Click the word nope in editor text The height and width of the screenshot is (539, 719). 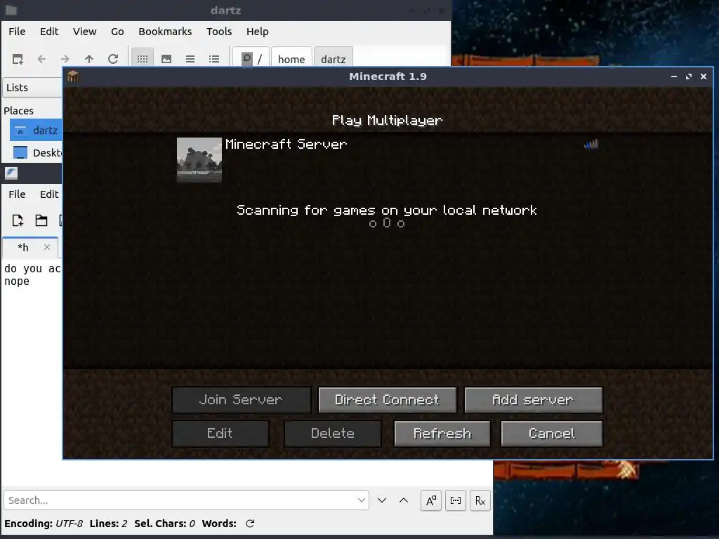pyautogui.click(x=17, y=281)
